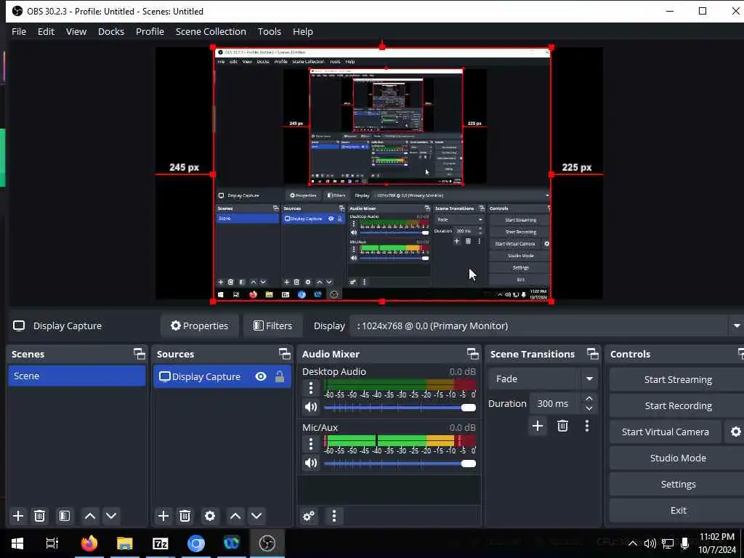744x558 pixels.
Task: Undock the Sources panel
Action: pyautogui.click(x=285, y=354)
